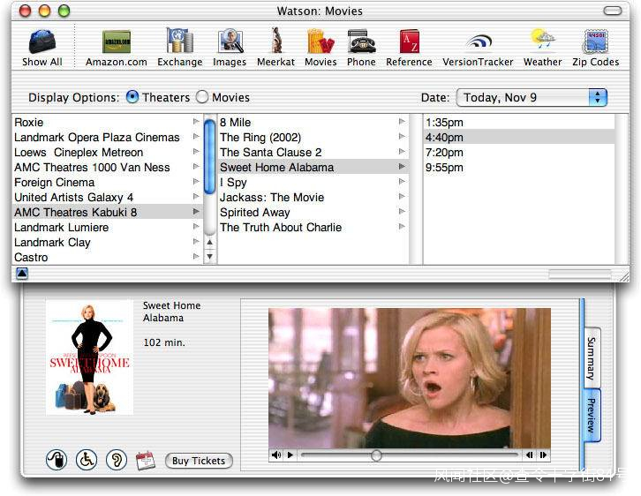Click the Buy Tickets button
Image resolution: width=641 pixels, height=496 pixels.
(x=199, y=461)
